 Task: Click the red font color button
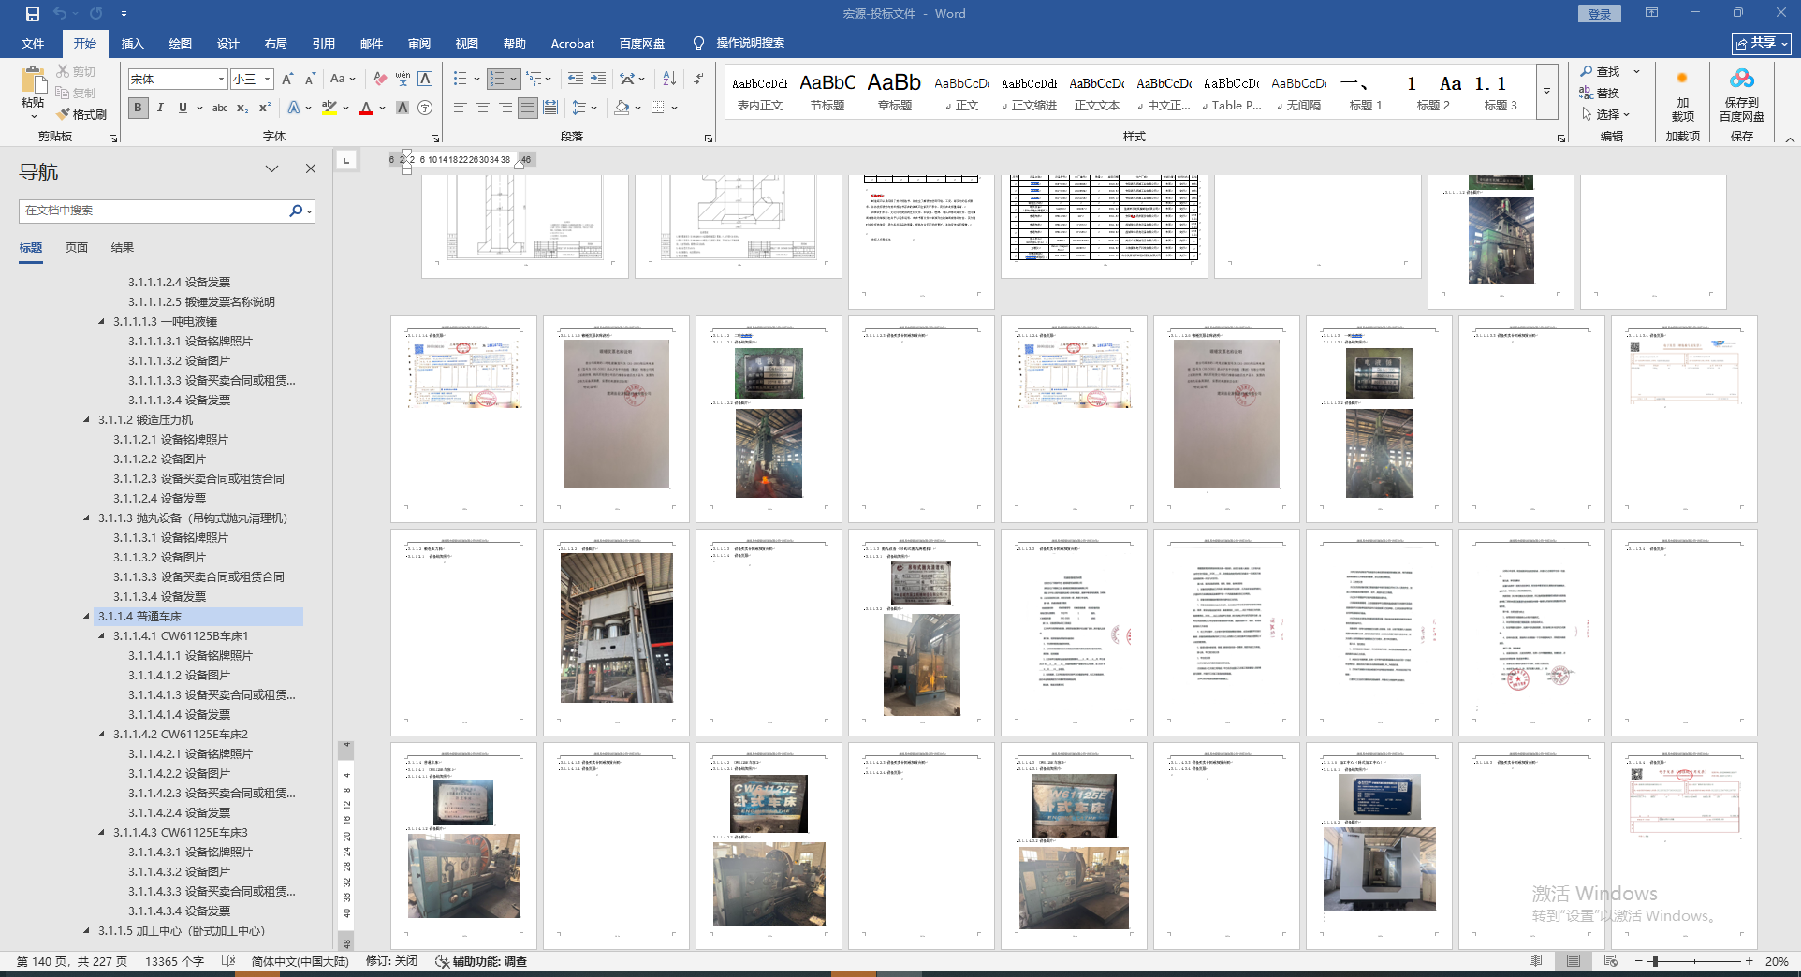[x=366, y=108]
